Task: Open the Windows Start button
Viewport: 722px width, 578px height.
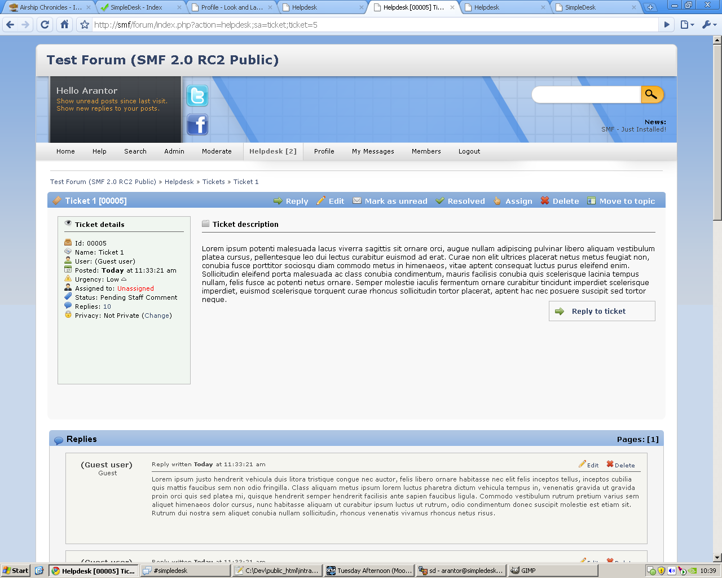Action: 15,571
